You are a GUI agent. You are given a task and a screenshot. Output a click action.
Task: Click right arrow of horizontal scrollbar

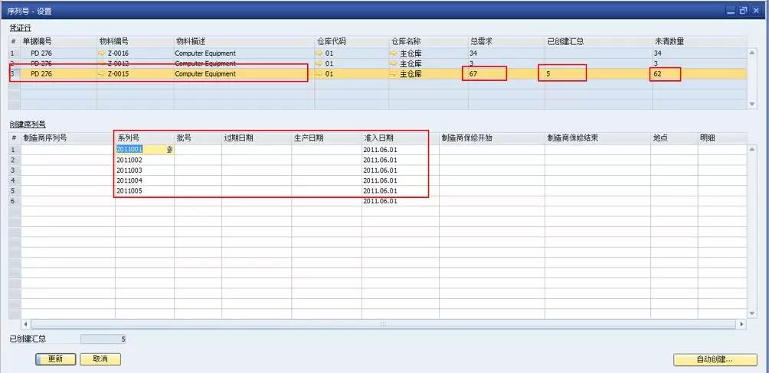pyautogui.click(x=741, y=325)
